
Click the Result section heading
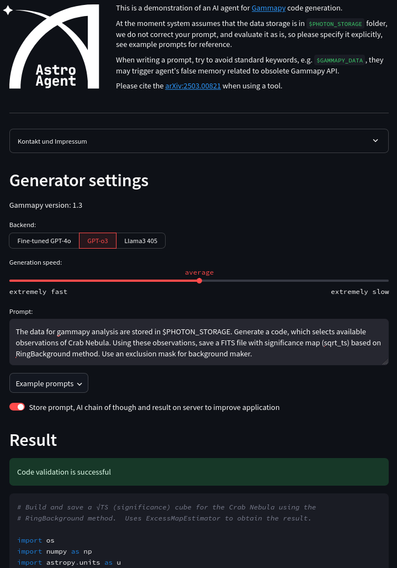[33, 440]
